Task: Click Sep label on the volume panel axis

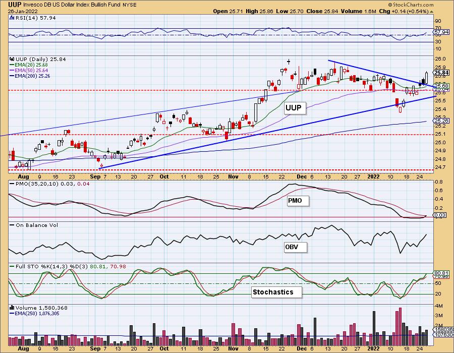Action: point(95,348)
